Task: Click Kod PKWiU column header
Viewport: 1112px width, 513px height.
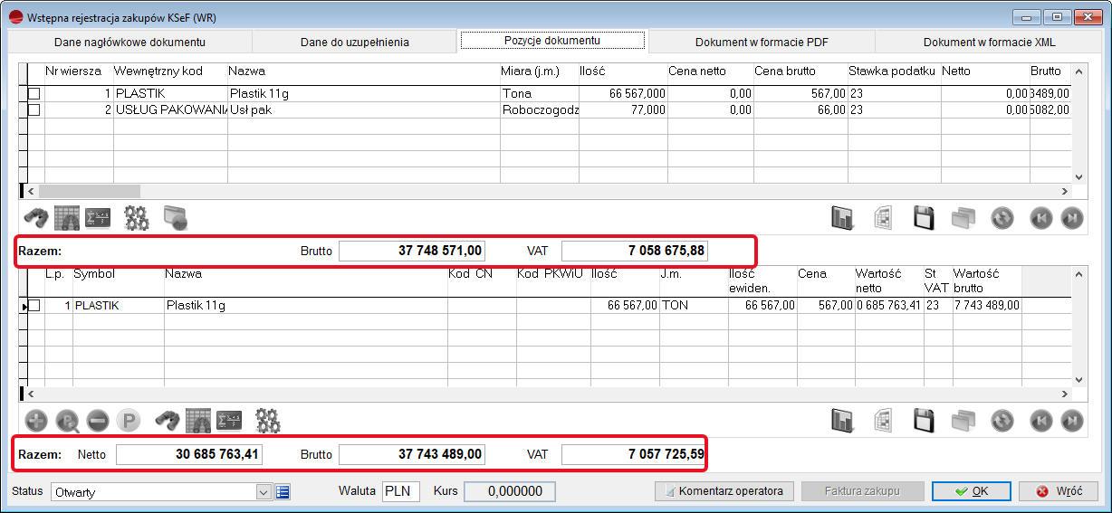Action: (552, 273)
